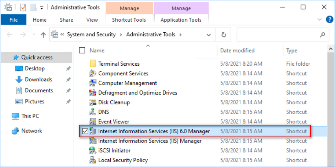Click the Terminal Services 8:20 AM date
The height and width of the screenshot is (167, 335).
(x=241, y=64)
